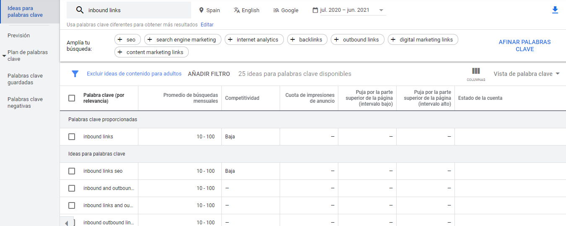The height and width of the screenshot is (226, 566).
Task: Tick the 'inbound links' row checkbox
Action: pos(72,137)
